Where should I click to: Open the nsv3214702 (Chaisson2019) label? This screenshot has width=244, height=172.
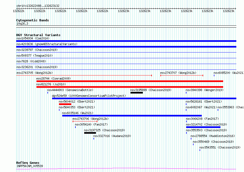click(206, 124)
